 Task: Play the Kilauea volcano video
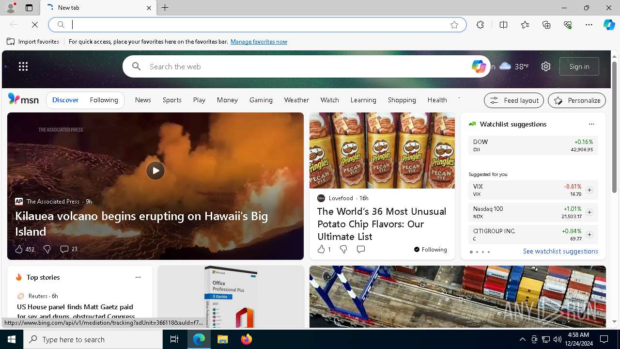pyautogui.click(x=155, y=171)
